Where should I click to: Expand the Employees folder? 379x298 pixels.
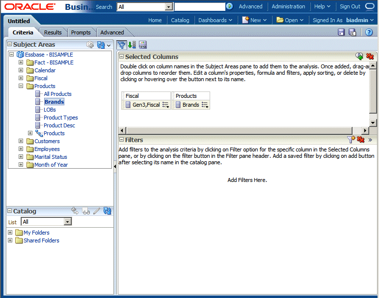coord(21,149)
